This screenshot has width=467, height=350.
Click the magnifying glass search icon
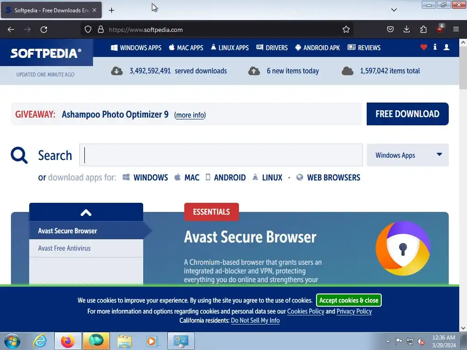19,155
